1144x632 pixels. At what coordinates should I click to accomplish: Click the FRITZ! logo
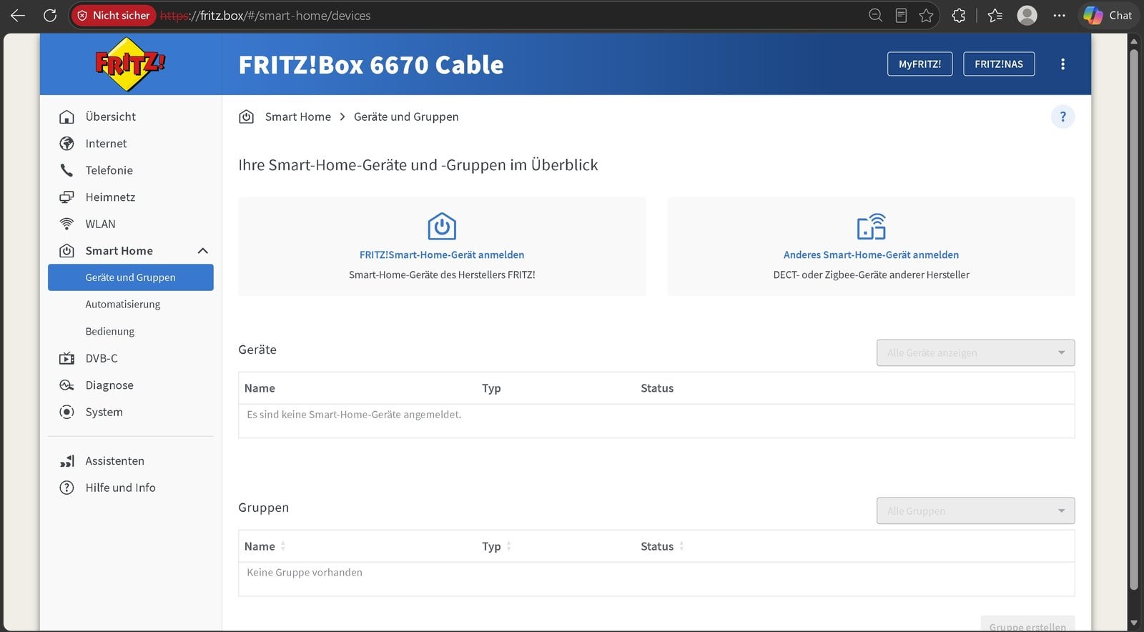click(x=130, y=64)
